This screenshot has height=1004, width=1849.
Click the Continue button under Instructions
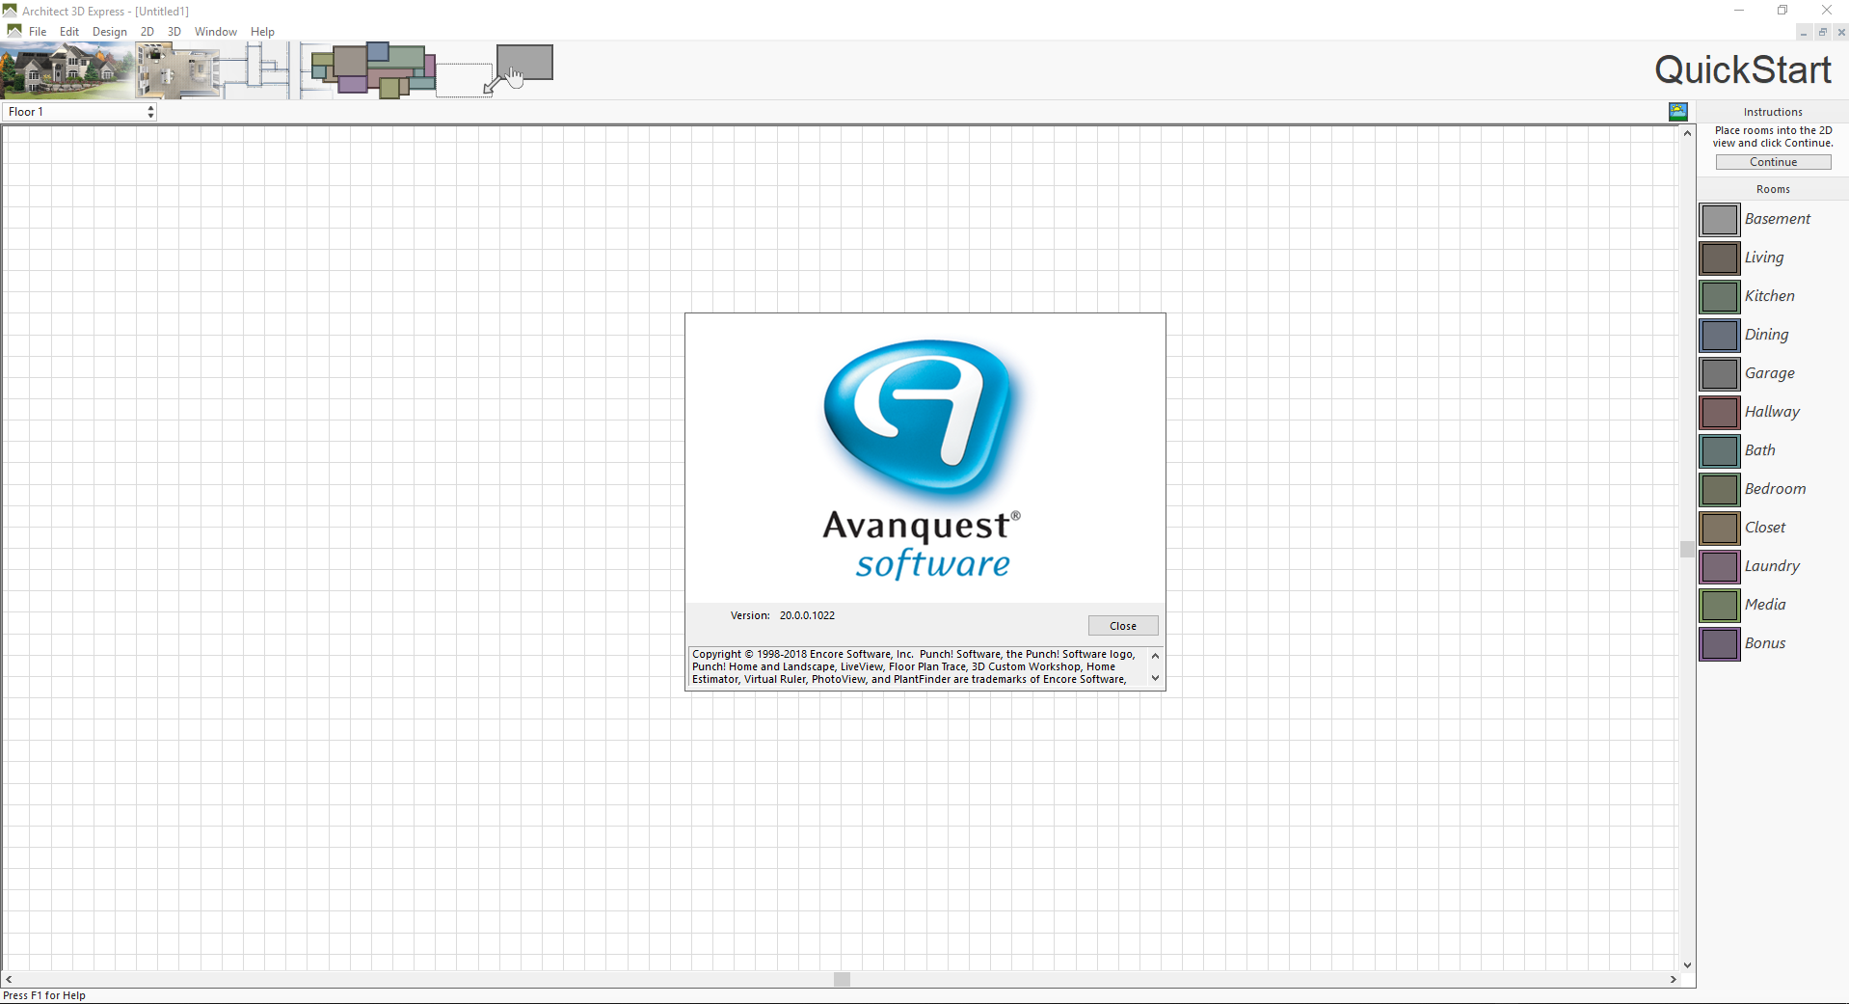click(x=1773, y=162)
